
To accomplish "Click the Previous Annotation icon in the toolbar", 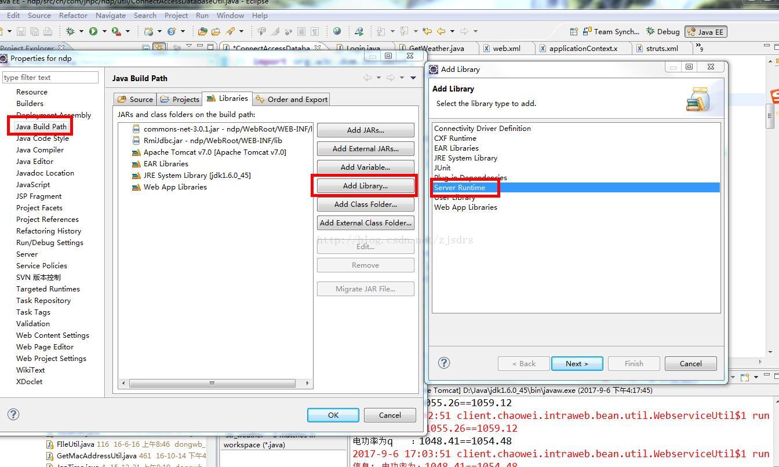I will [404, 31].
